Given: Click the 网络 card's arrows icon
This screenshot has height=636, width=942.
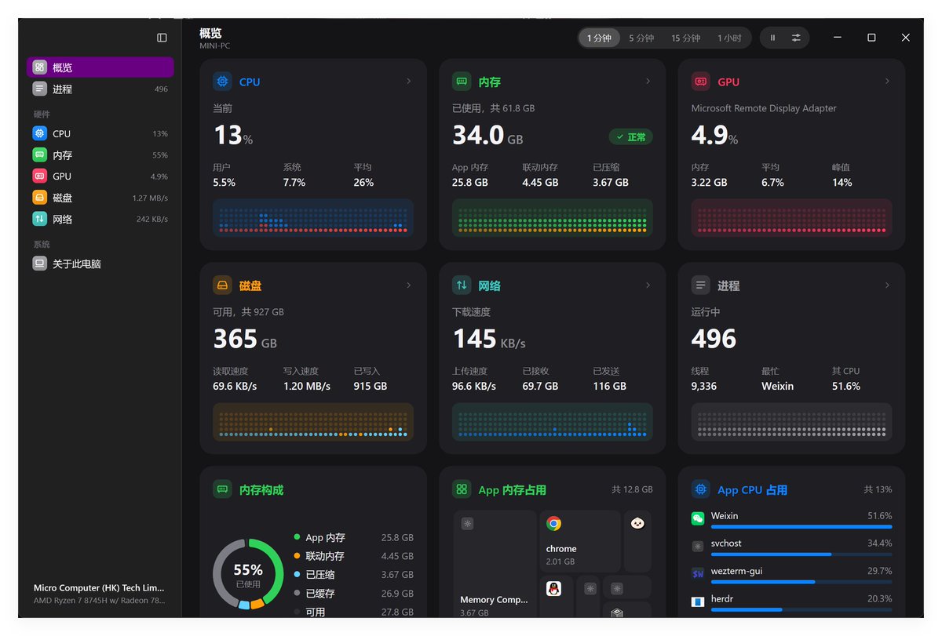Looking at the screenshot, I should click(x=462, y=285).
